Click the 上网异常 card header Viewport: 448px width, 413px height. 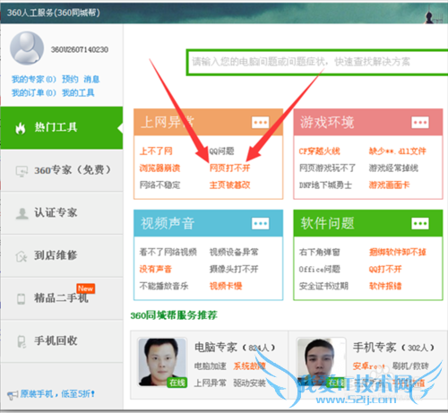pyautogui.click(x=208, y=122)
